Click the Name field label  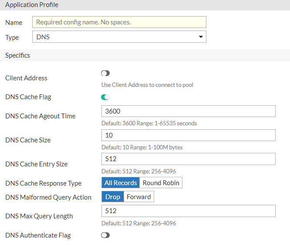14,23
